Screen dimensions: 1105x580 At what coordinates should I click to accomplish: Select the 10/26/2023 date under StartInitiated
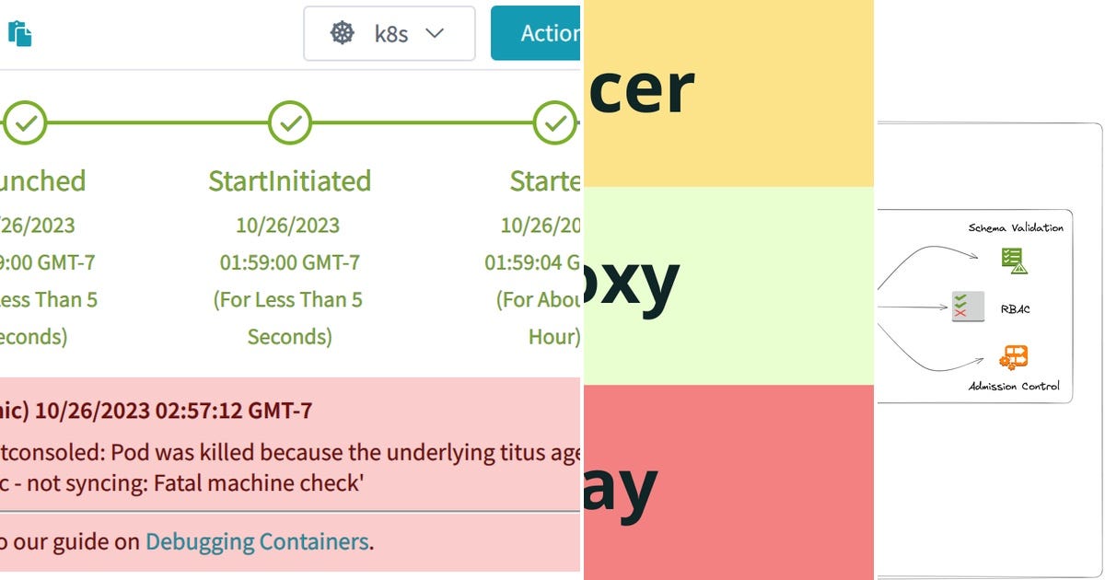[288, 225]
